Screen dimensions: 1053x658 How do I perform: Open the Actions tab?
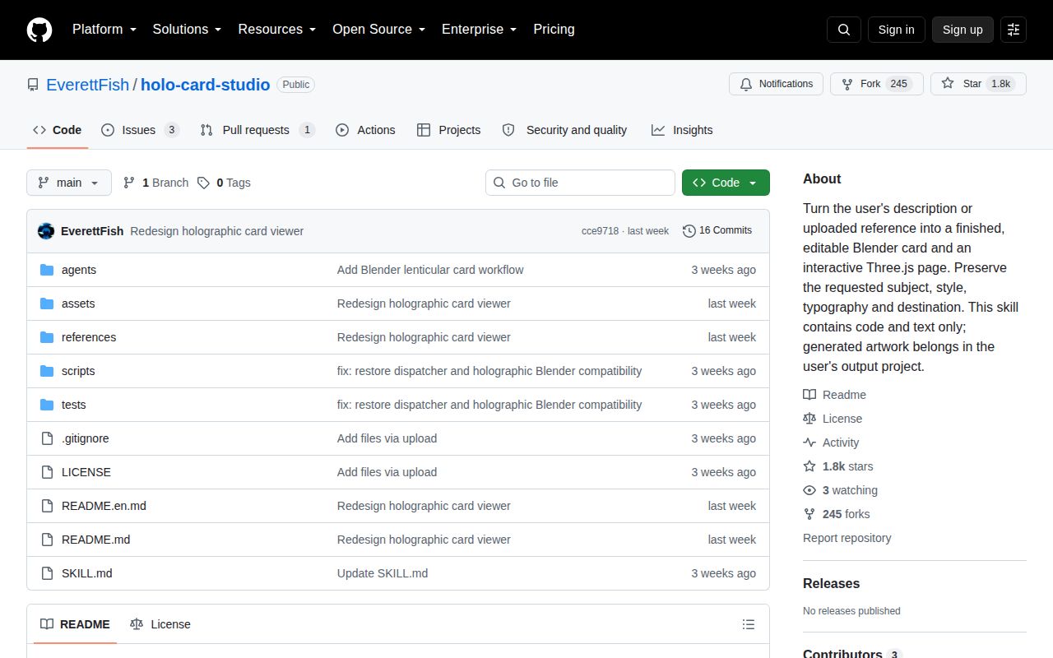pyautogui.click(x=365, y=130)
